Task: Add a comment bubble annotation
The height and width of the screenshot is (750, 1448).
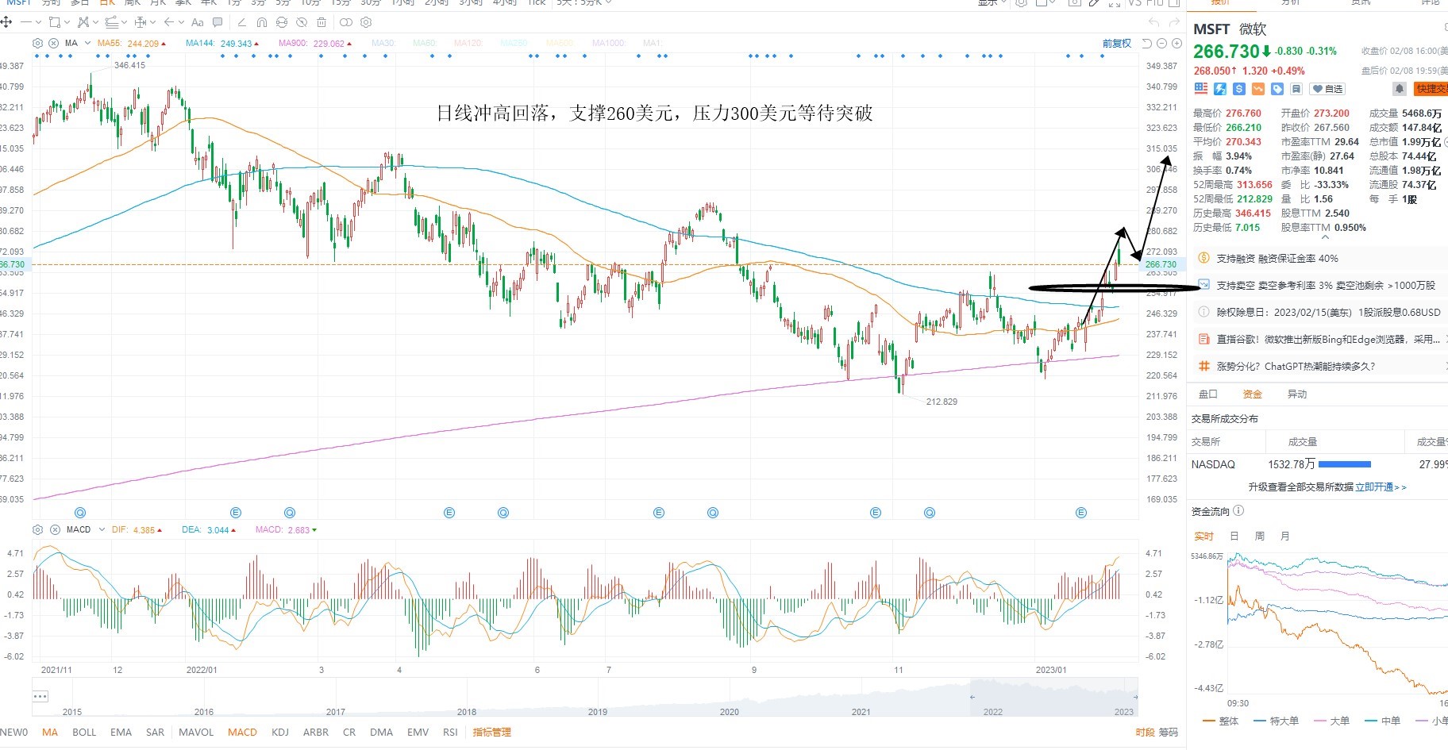Action: click(218, 22)
